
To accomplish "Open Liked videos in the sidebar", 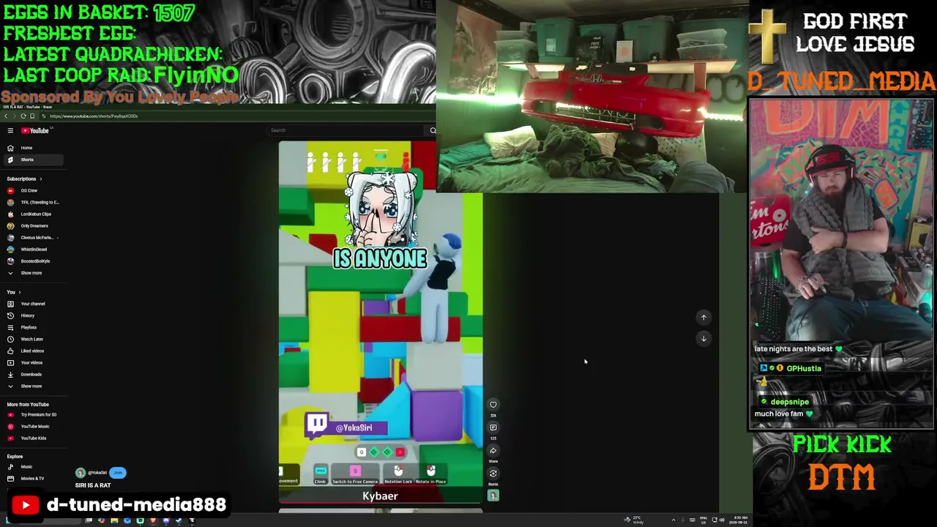I will (32, 351).
